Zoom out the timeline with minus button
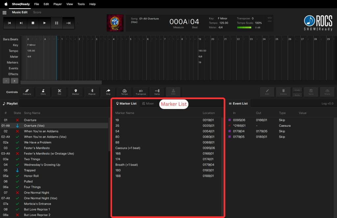The width and height of the screenshot is (337, 218). (6, 81)
